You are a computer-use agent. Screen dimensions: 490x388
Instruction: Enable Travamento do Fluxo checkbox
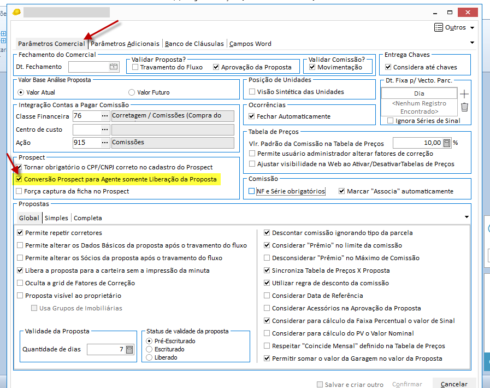(135, 67)
